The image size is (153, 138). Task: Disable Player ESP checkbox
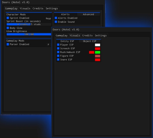[58, 45]
